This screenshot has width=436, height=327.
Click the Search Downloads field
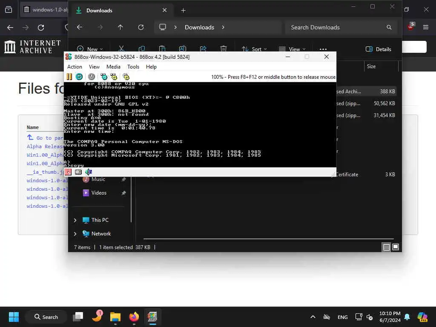(341, 27)
